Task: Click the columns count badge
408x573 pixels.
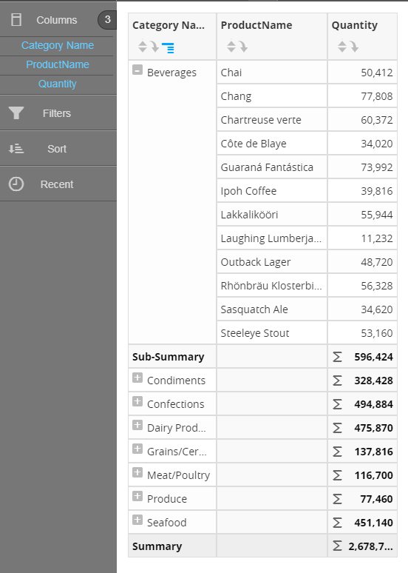Action: (x=107, y=20)
